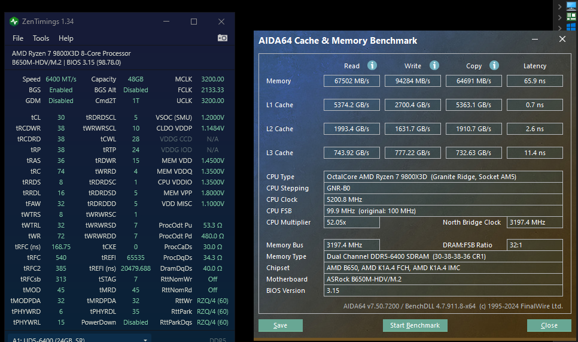Click L3 Cache Write value 777.22 GB/s
Image resolution: width=578 pixels, height=342 pixels.
coord(413,153)
